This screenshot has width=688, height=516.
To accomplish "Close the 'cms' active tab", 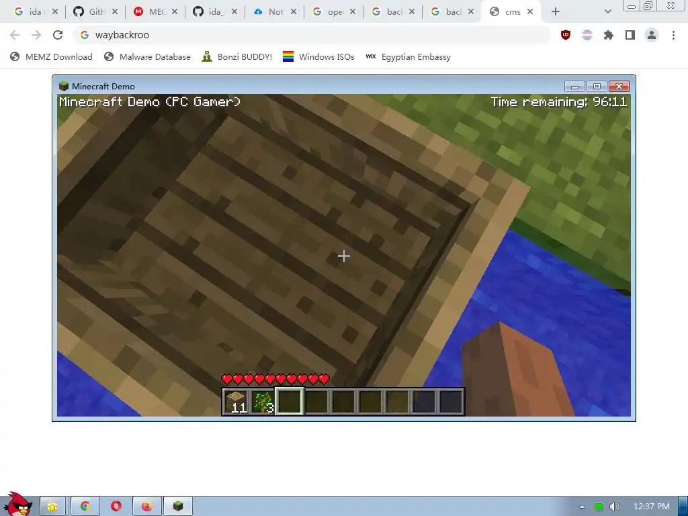I will coord(530,12).
